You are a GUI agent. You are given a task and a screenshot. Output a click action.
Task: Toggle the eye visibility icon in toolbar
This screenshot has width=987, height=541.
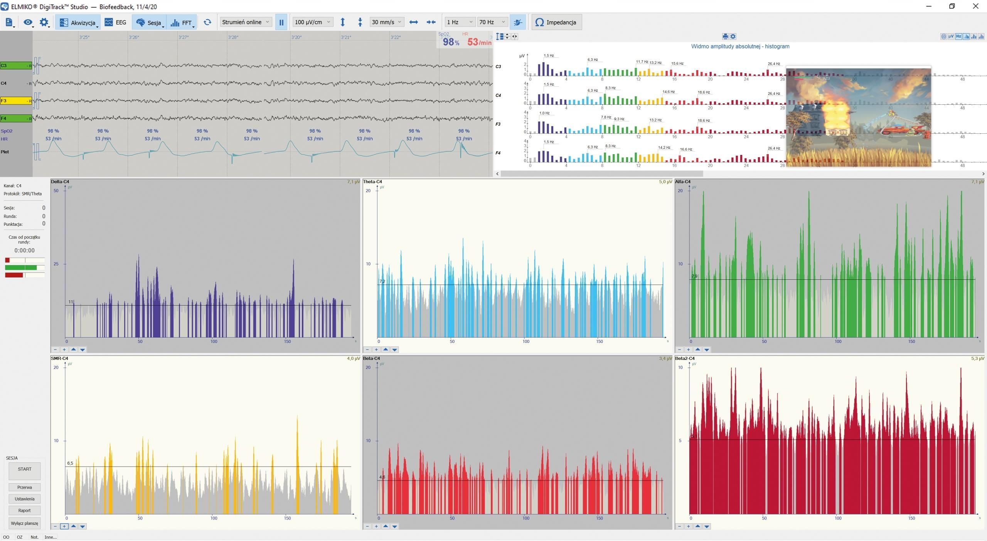point(28,22)
